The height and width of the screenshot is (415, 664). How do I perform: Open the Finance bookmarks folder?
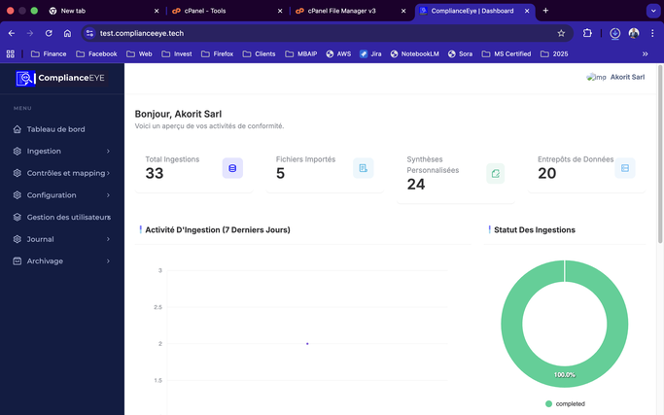click(x=50, y=54)
